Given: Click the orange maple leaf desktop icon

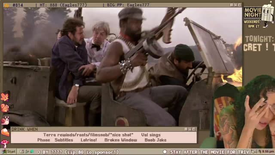Looking at the screenshot, I should click(5, 96).
